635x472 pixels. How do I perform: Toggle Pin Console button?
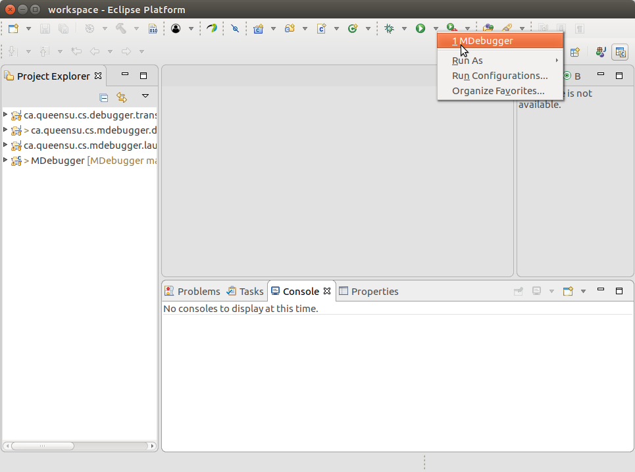(x=519, y=291)
